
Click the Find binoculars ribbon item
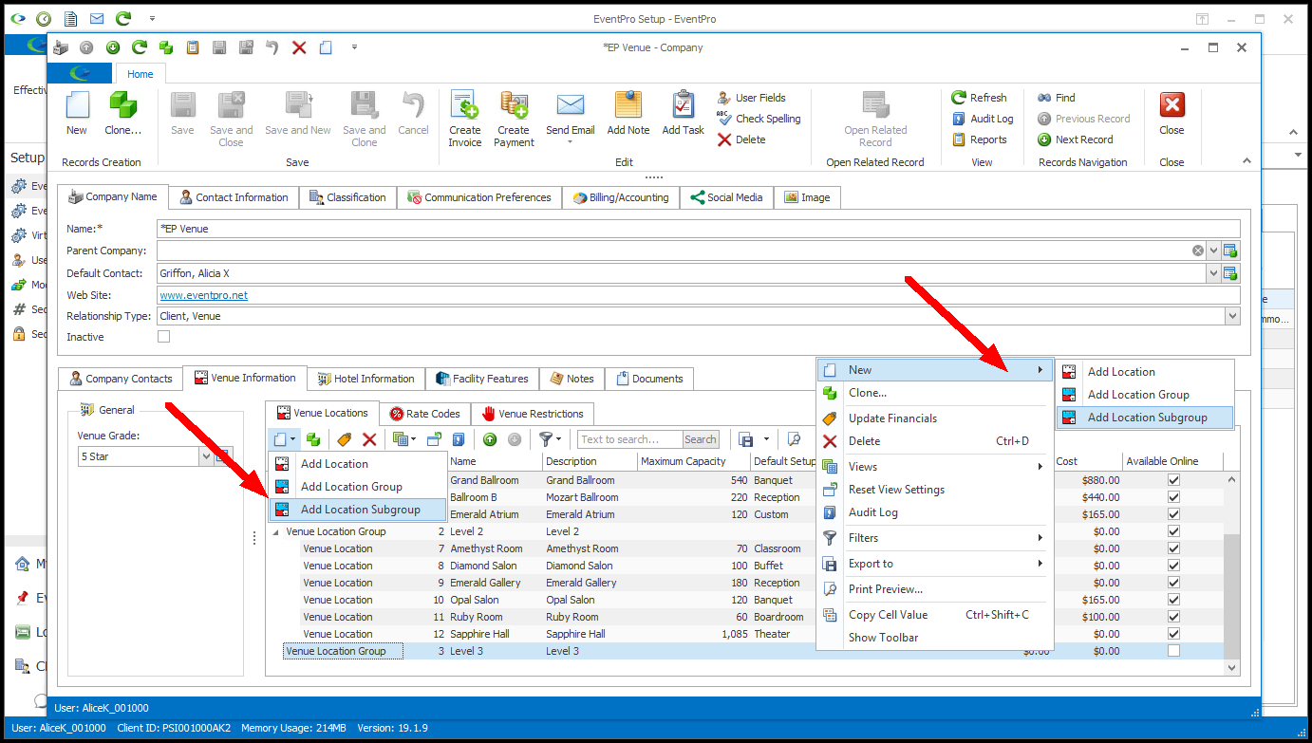pos(1057,98)
